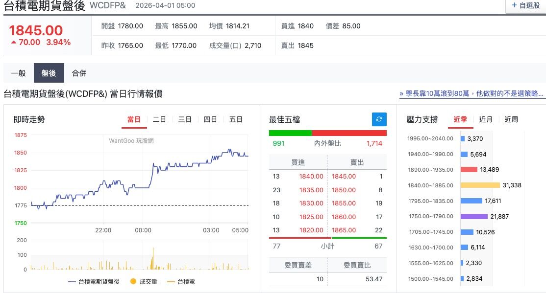This screenshot has width=546, height=293.
Task: Click the 21,887 volume value
Action: (499, 217)
